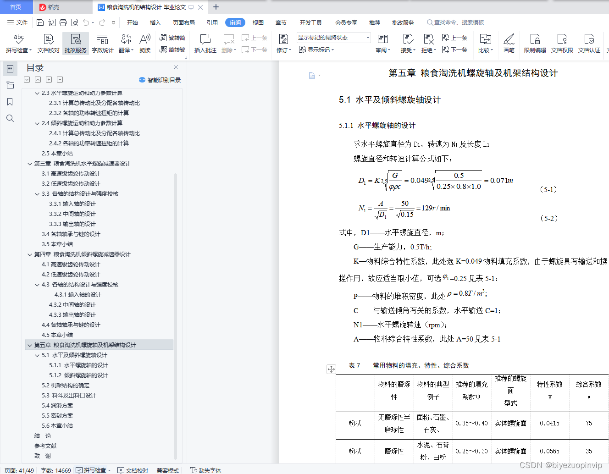Viewport: 609px width, 474px height.
Task: Switch to the 视图 ribbon tab
Action: tap(258, 22)
